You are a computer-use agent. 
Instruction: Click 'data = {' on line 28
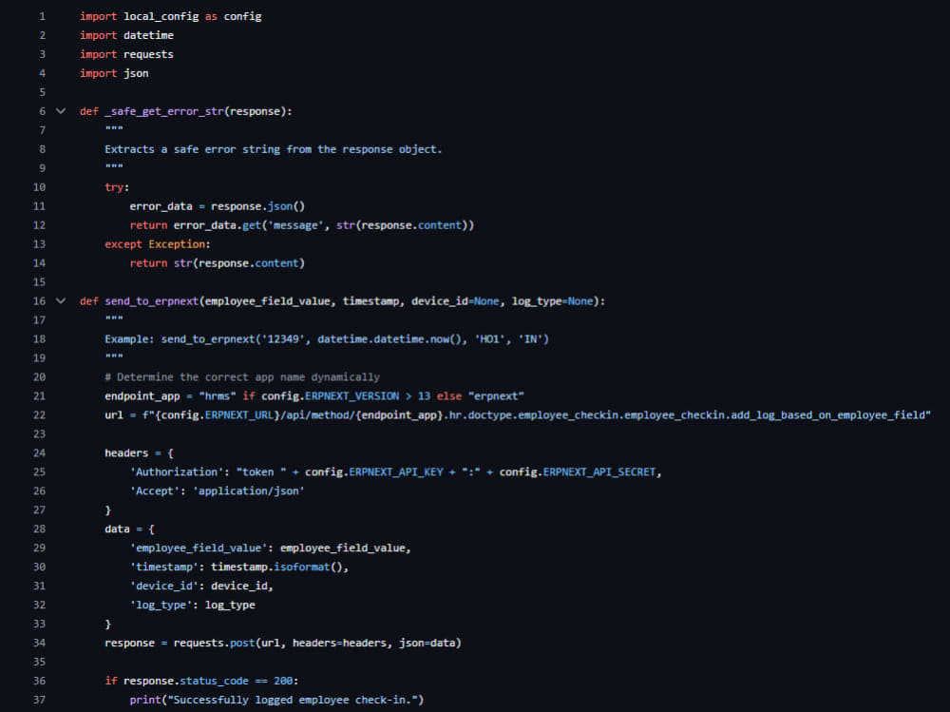pyautogui.click(x=129, y=529)
